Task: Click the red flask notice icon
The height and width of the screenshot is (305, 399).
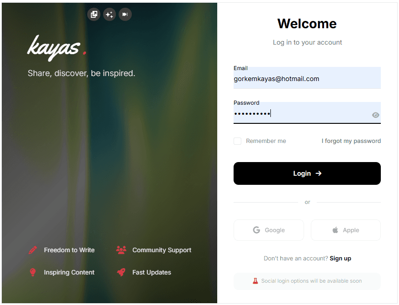Action: (255, 281)
